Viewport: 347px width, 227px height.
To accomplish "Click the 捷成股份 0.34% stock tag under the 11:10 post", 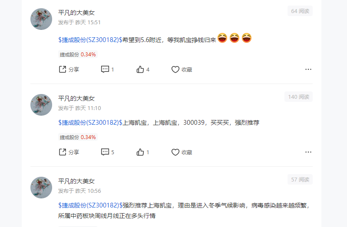I will (78, 137).
